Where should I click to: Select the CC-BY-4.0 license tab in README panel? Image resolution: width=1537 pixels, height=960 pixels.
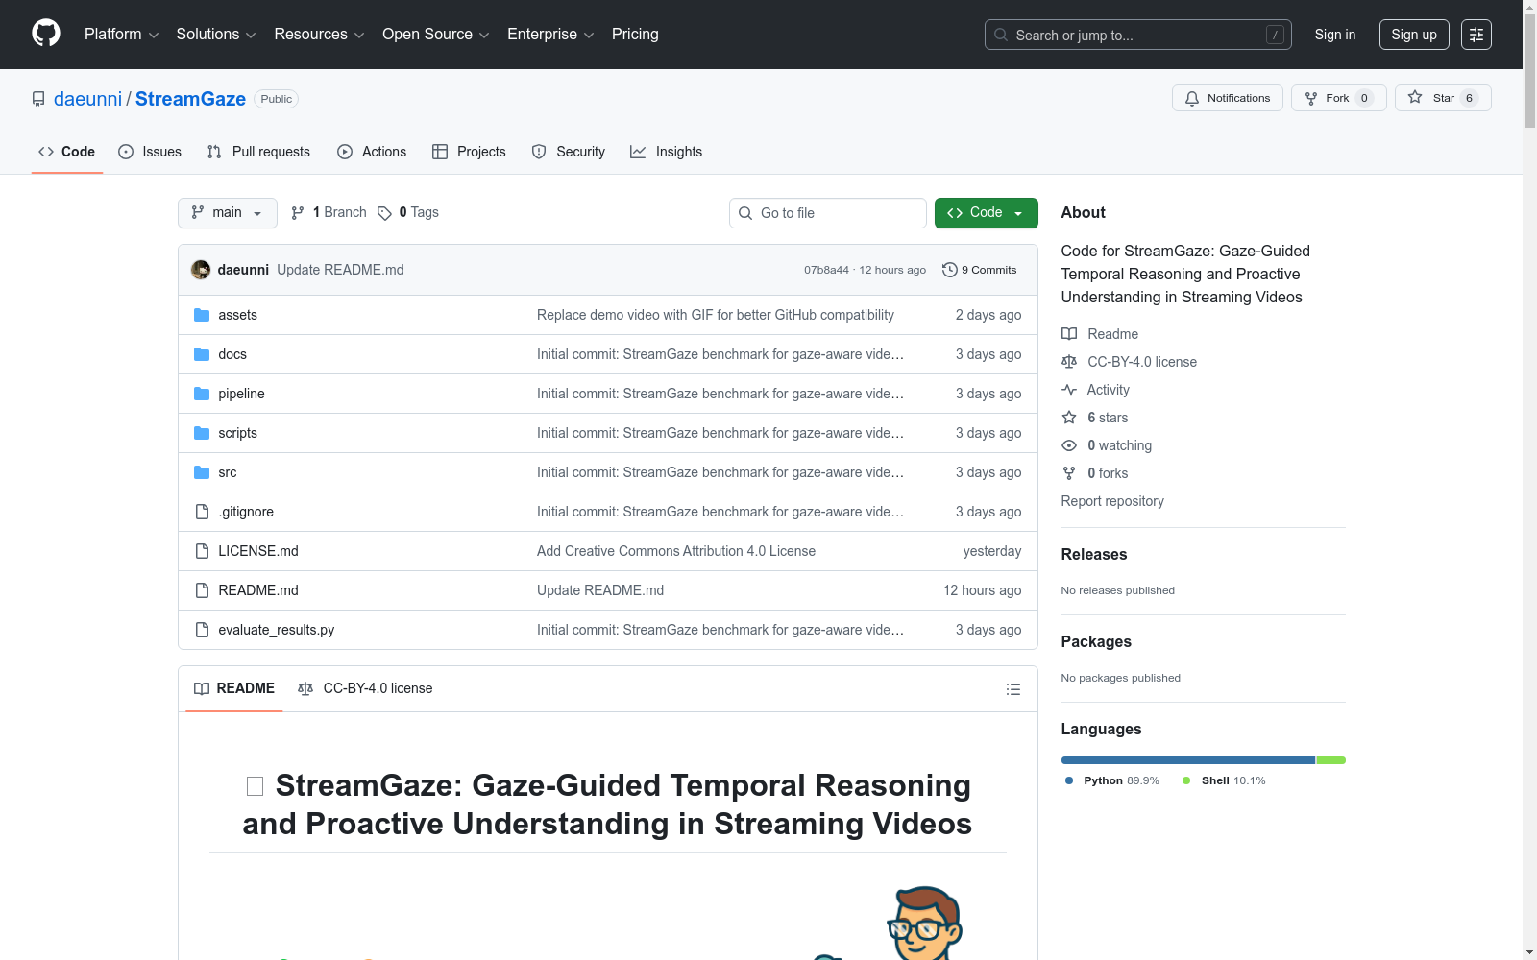tap(365, 688)
